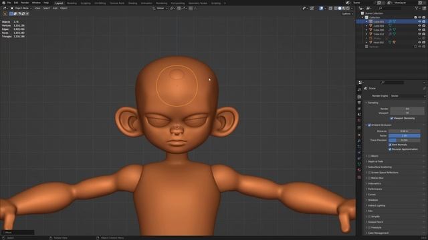Open the Modifiers wrench properties tab
The image size is (428, 240).
(359, 141)
